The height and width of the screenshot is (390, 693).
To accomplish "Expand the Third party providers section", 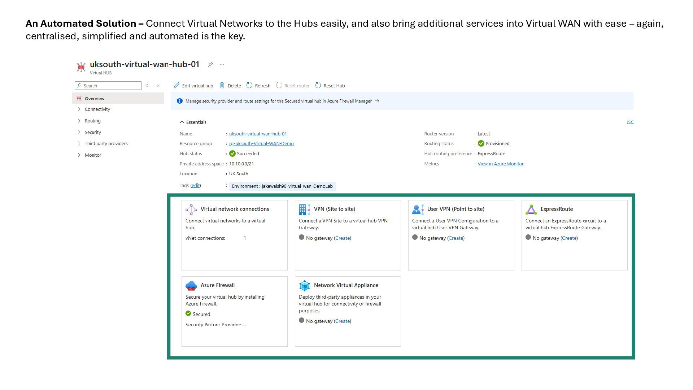I will (79, 143).
